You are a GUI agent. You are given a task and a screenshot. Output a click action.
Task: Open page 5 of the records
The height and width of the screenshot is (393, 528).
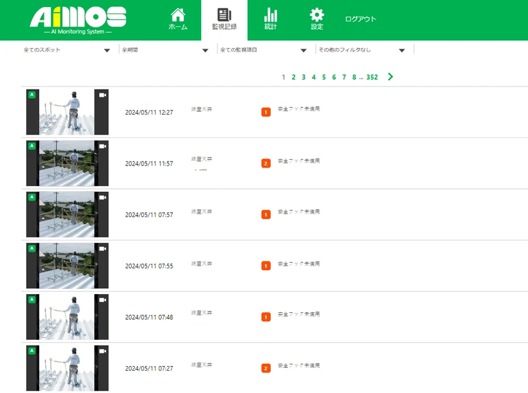click(324, 77)
